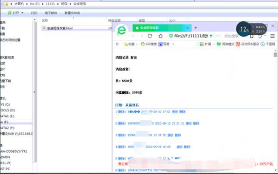Click 新建文件夹 in Explorer toolbar
The width and height of the screenshot is (278, 174).
[72, 13]
